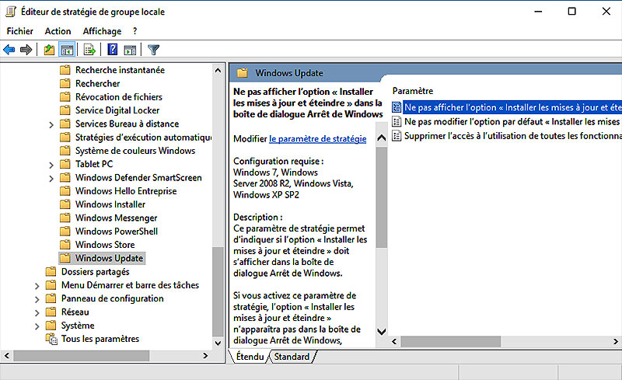Select the Windows Update tree folder
Screen dimensions: 622x380
[109, 258]
